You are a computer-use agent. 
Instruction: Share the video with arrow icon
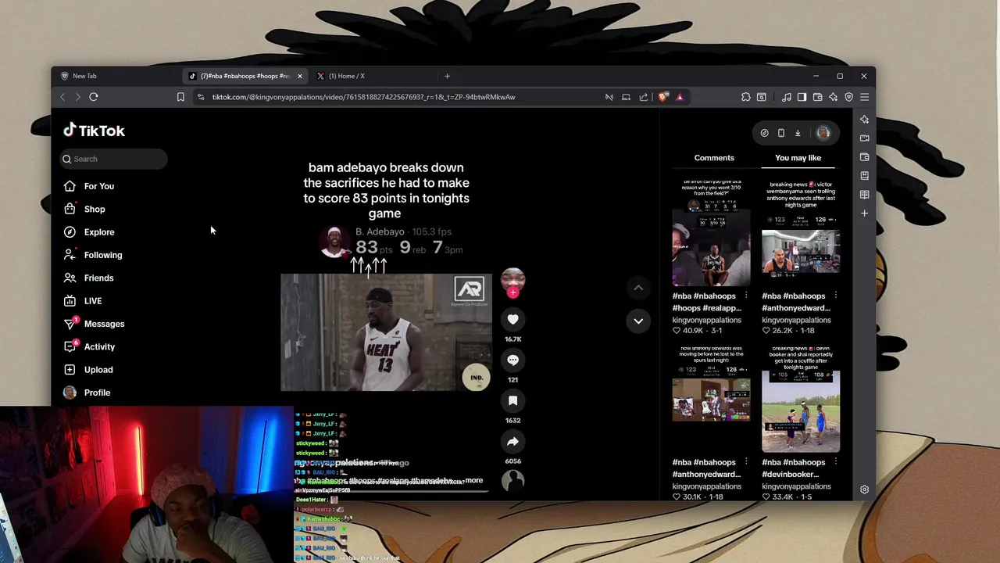tap(512, 441)
